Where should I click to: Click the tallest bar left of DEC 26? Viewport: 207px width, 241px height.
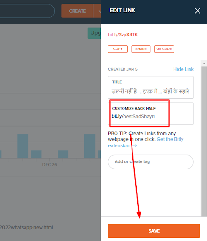[23, 146]
